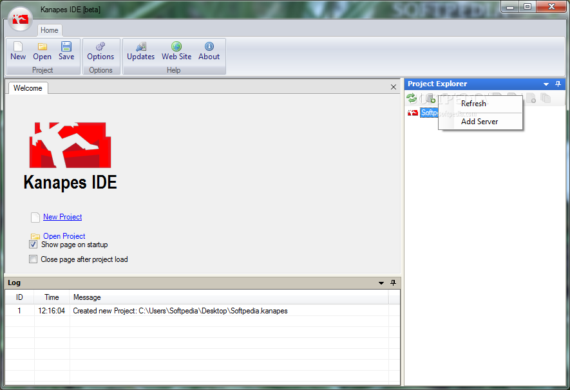Click Add Server icon in Project Explorer toolbar
The height and width of the screenshot is (390, 570).
coord(430,98)
